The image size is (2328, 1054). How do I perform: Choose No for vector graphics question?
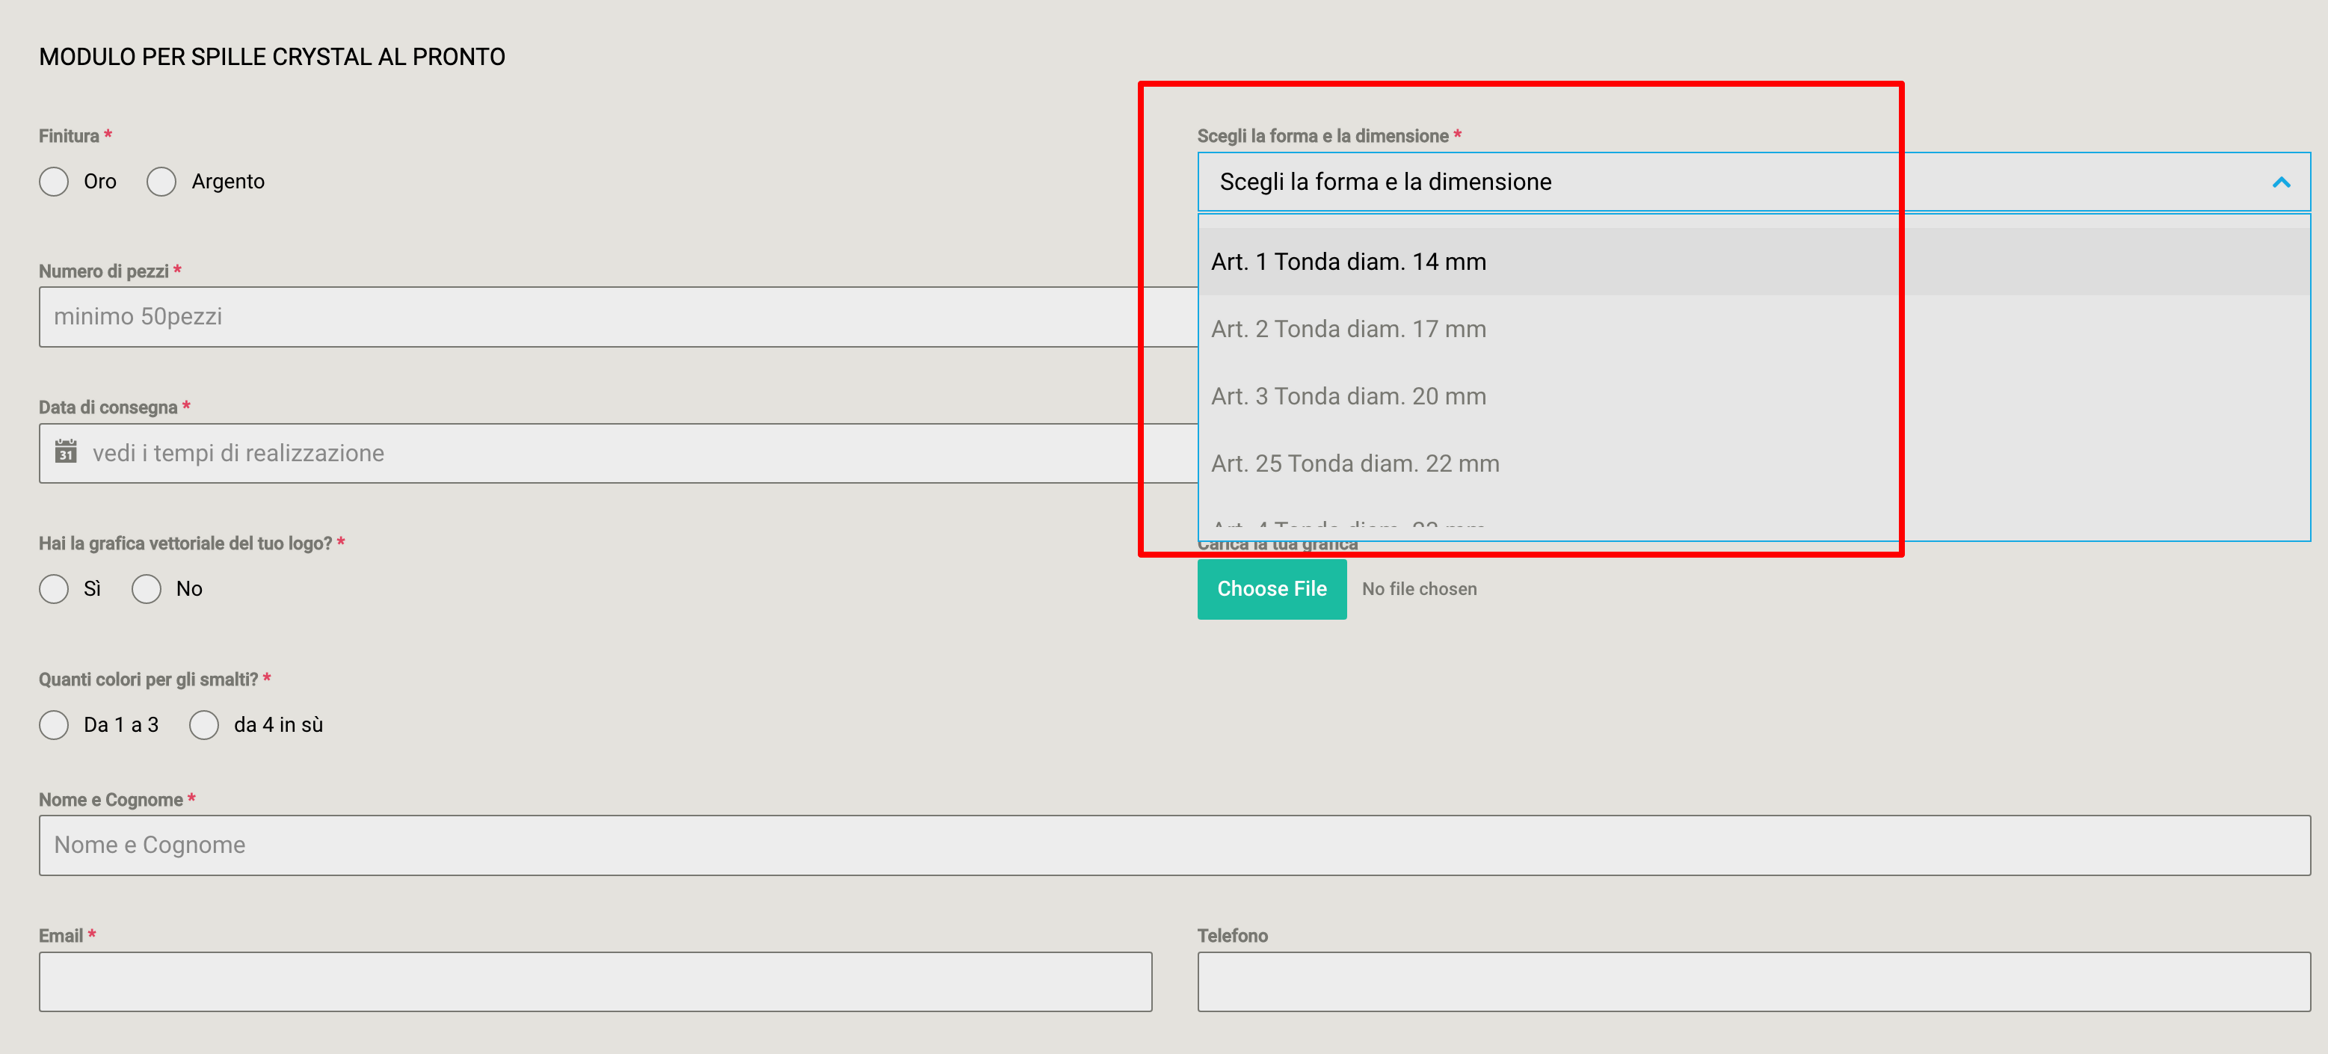click(x=147, y=588)
